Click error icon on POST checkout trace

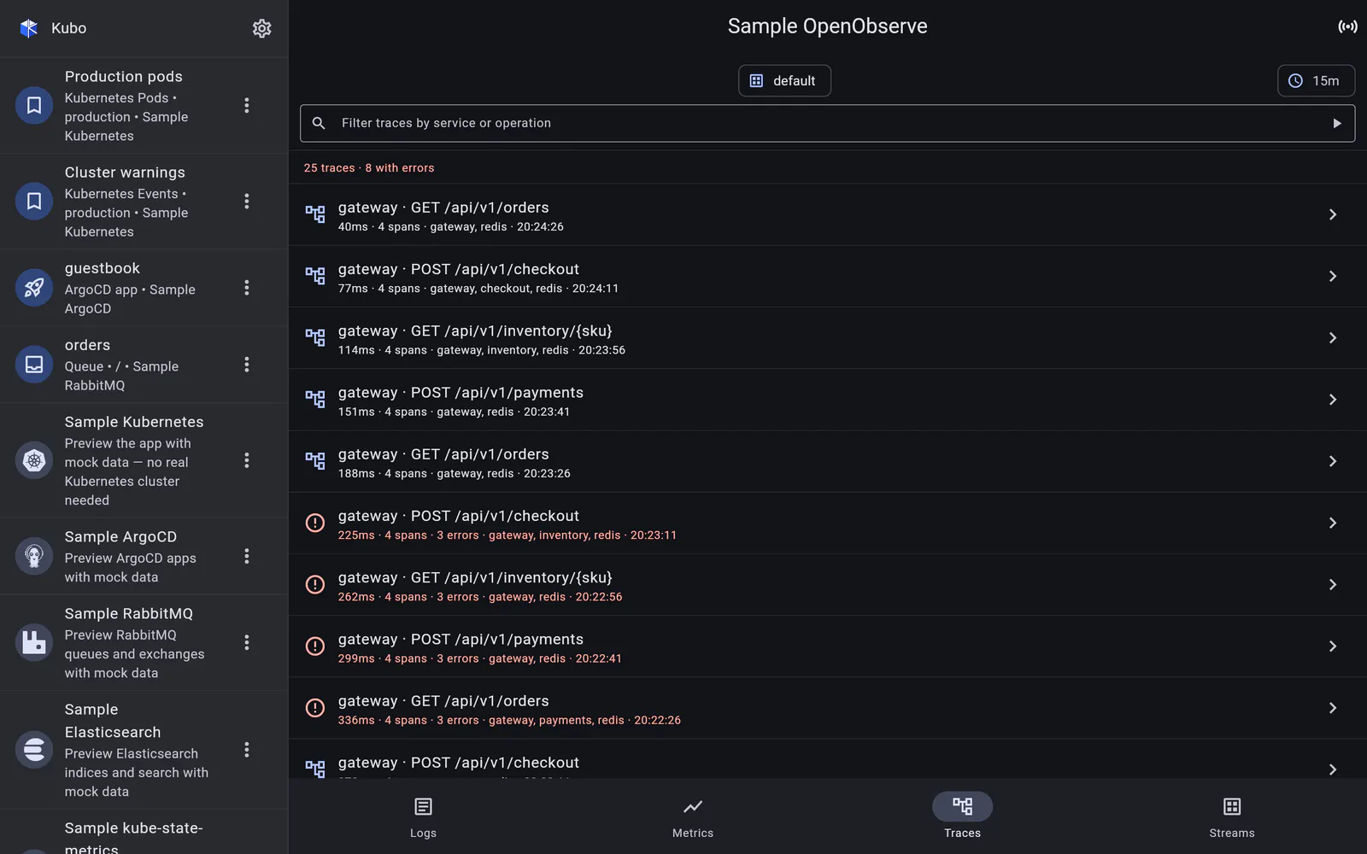315,523
